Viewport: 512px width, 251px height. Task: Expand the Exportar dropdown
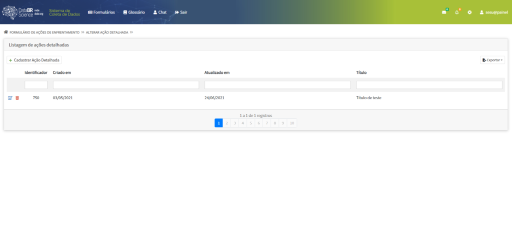tap(492, 60)
